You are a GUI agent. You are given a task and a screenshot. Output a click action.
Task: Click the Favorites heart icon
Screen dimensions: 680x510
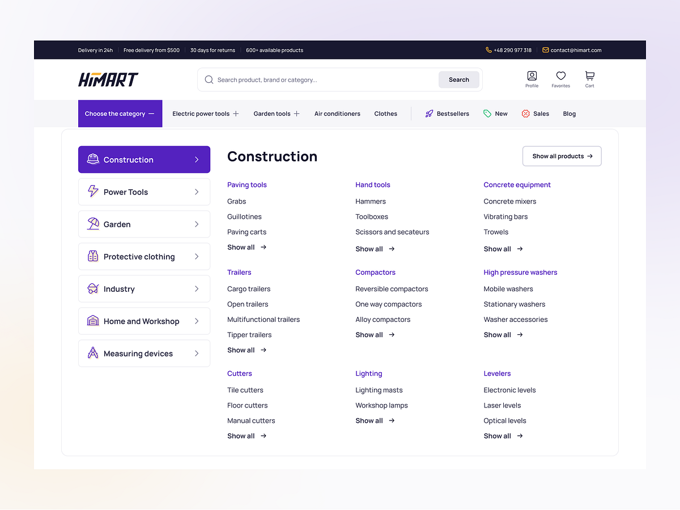tap(560, 76)
